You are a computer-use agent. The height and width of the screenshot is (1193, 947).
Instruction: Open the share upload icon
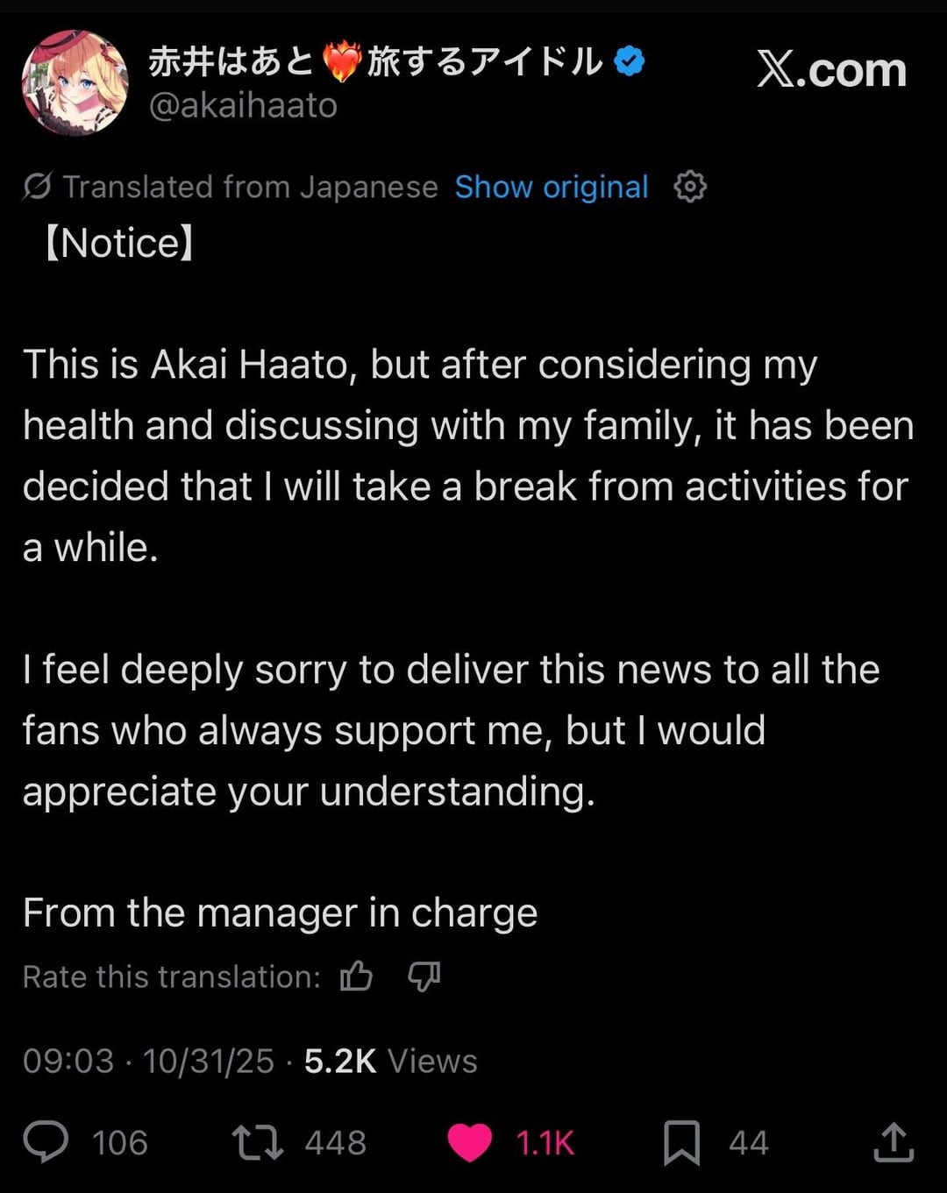pyautogui.click(x=894, y=1142)
